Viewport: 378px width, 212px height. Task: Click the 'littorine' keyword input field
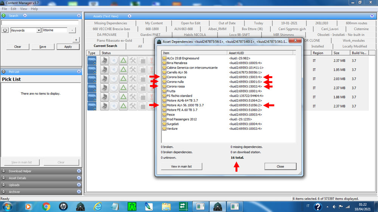point(54,30)
